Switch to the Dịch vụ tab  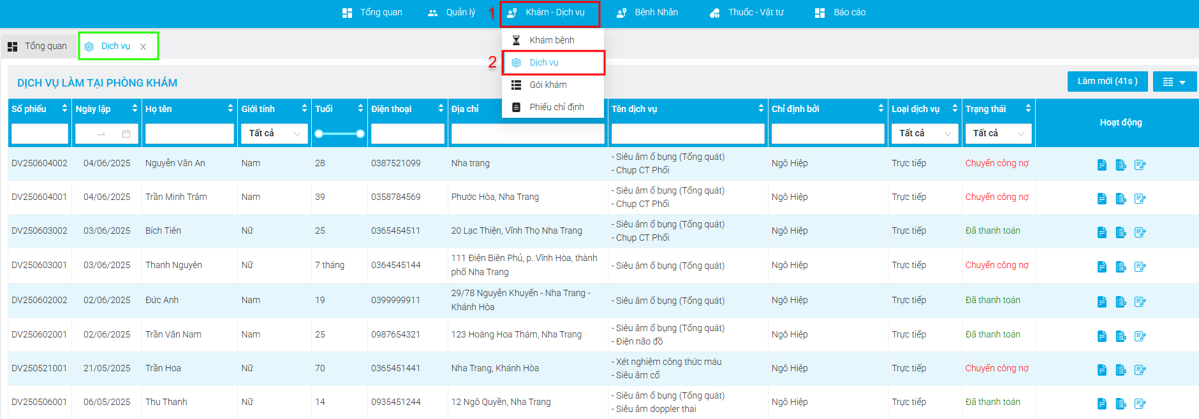click(115, 46)
